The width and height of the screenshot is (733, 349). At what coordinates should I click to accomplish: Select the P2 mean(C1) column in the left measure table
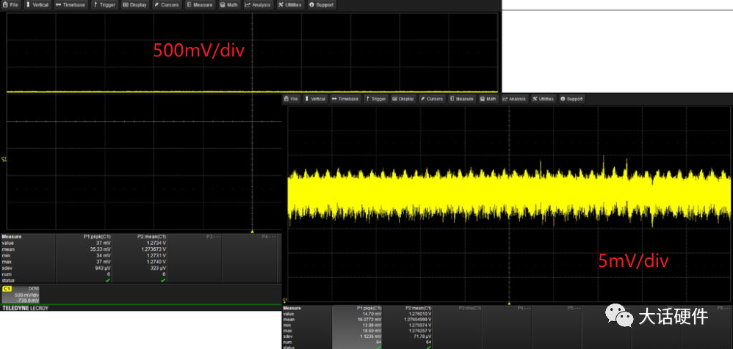point(151,238)
